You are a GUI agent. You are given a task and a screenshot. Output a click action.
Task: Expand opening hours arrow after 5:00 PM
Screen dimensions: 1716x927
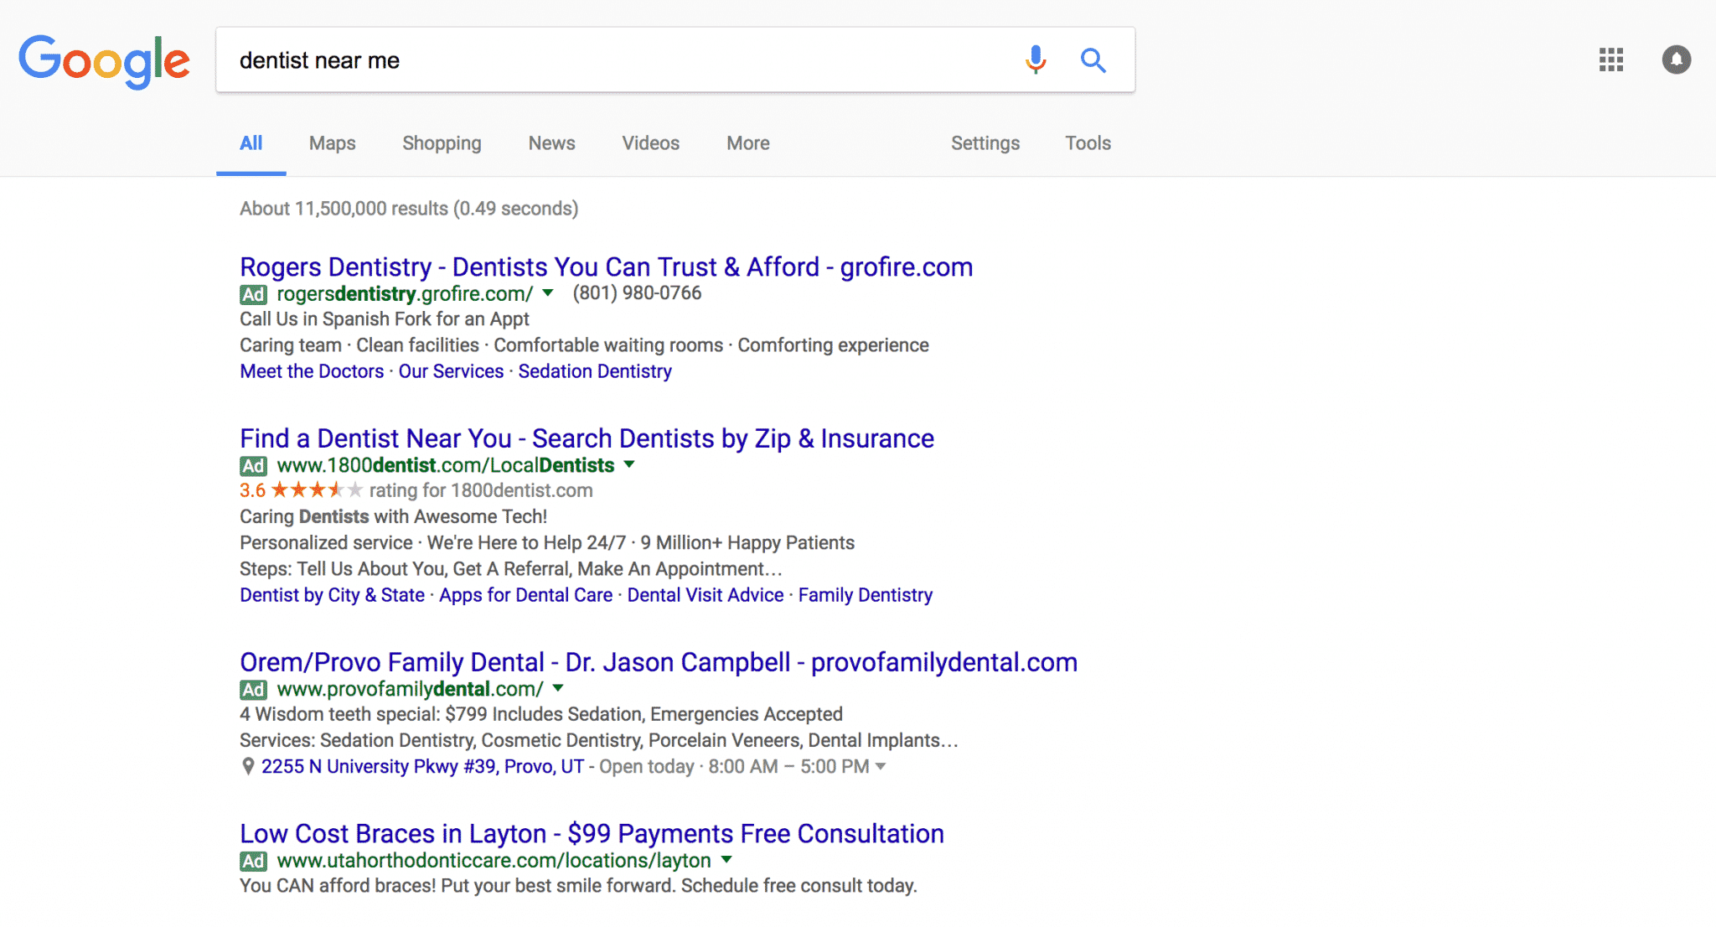(881, 766)
